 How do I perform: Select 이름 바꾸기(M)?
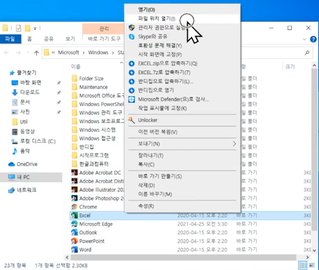click(x=182, y=194)
